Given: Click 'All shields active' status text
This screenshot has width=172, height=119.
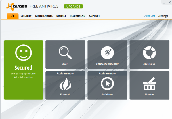Looking at the screenshot, I should [x=23, y=77].
